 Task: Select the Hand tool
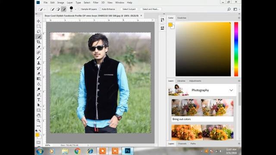click(38, 115)
